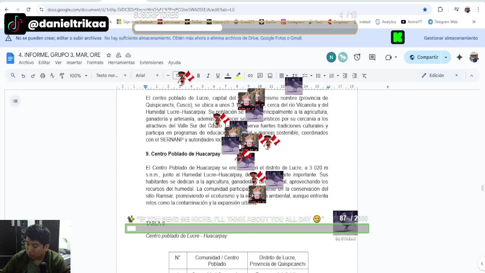
Task: Open the numbered list style dropdown arrow
Action: [x=338, y=75]
